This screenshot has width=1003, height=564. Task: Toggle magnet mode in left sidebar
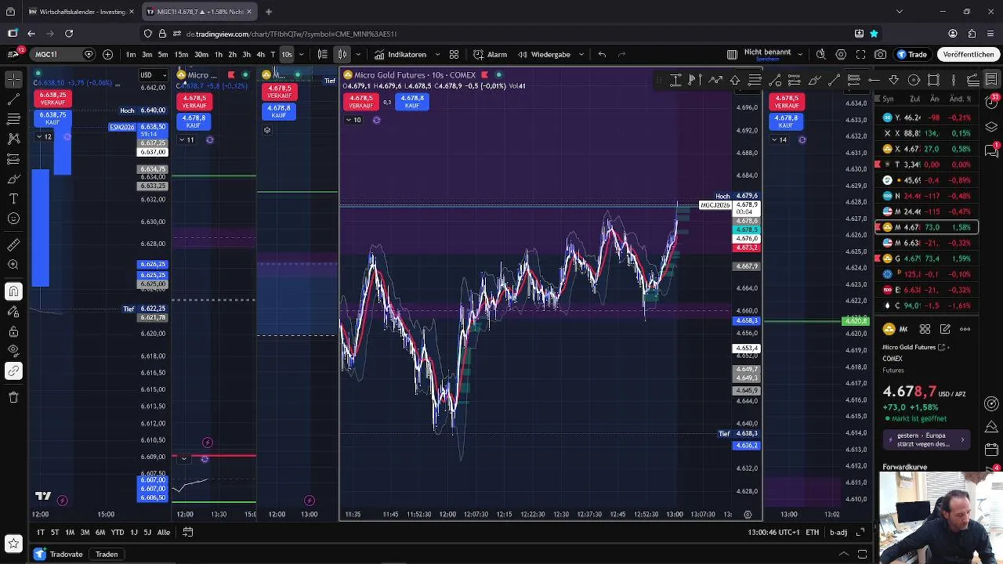tap(13, 291)
